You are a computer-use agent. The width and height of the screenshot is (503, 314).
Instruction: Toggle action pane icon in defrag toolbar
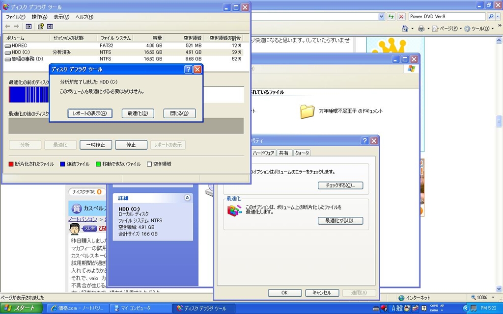point(50,26)
